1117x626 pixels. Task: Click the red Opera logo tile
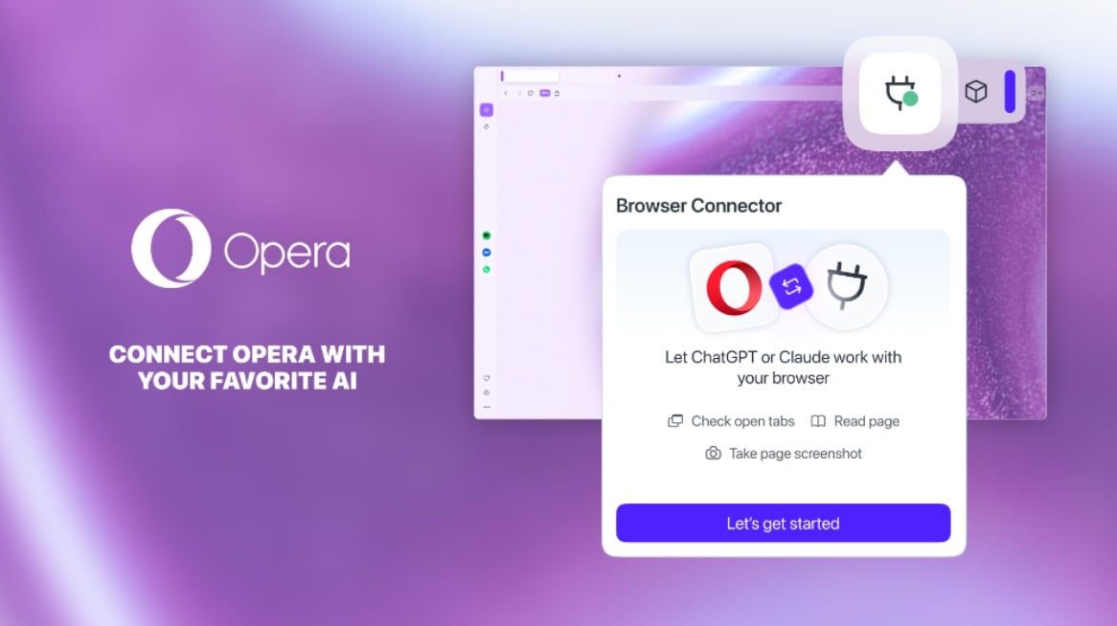734,288
